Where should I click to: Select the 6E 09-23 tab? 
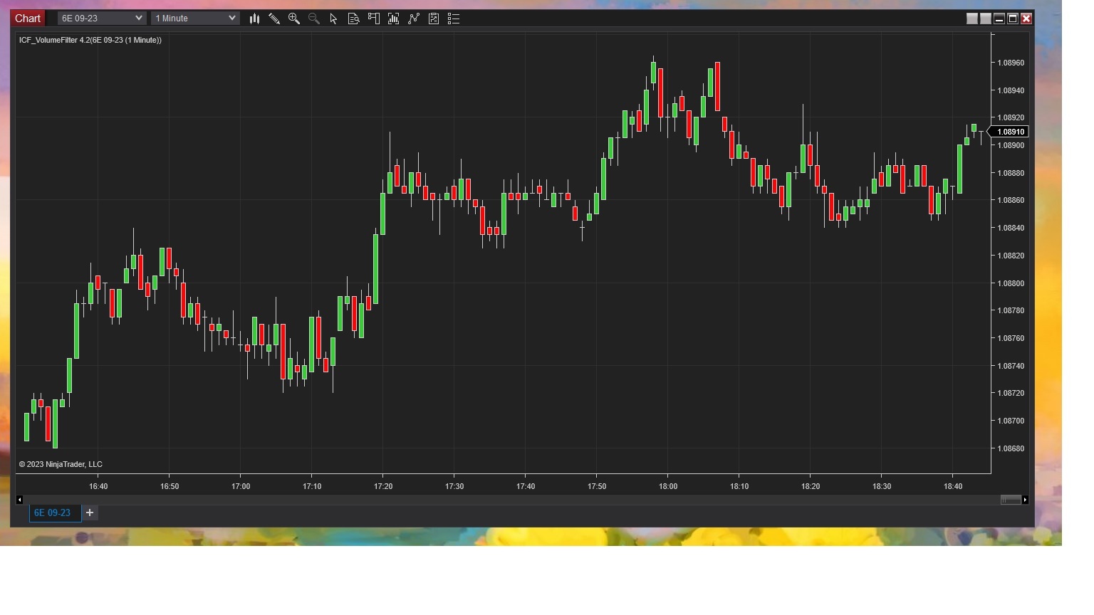coord(54,512)
